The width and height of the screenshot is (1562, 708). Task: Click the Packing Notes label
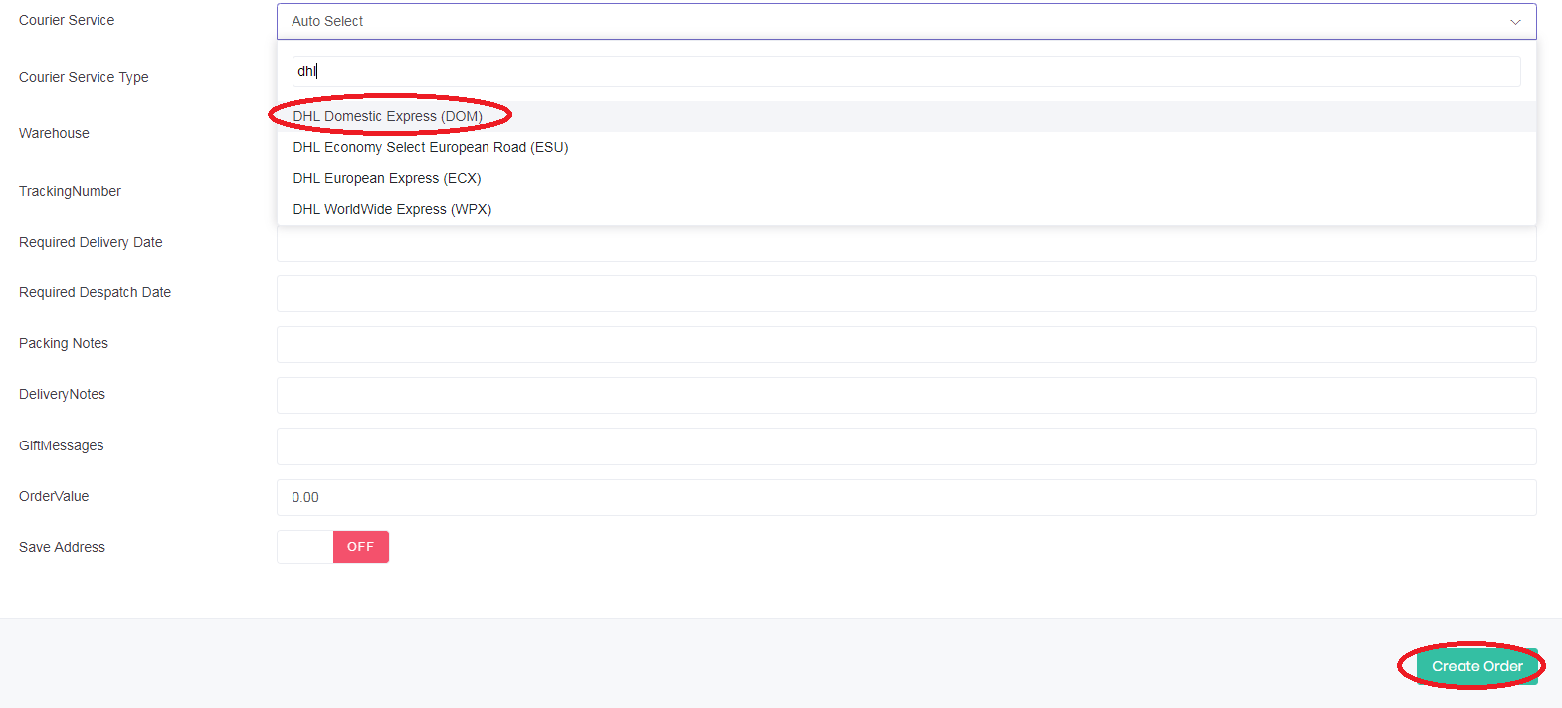pos(64,343)
